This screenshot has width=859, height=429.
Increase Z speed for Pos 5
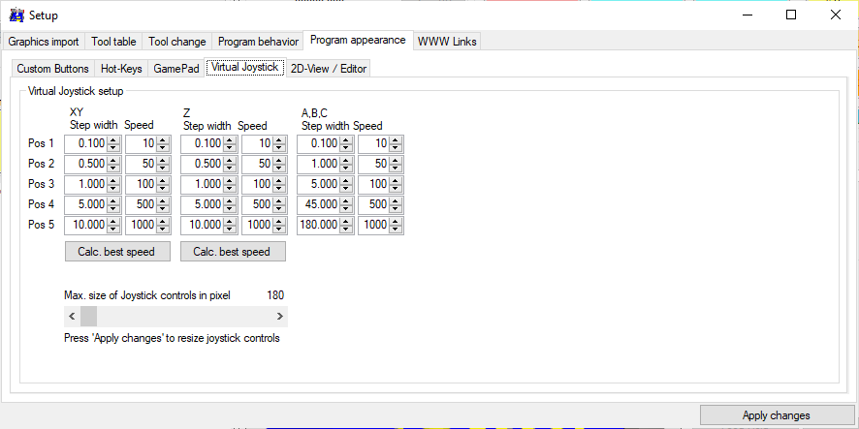[x=280, y=221]
